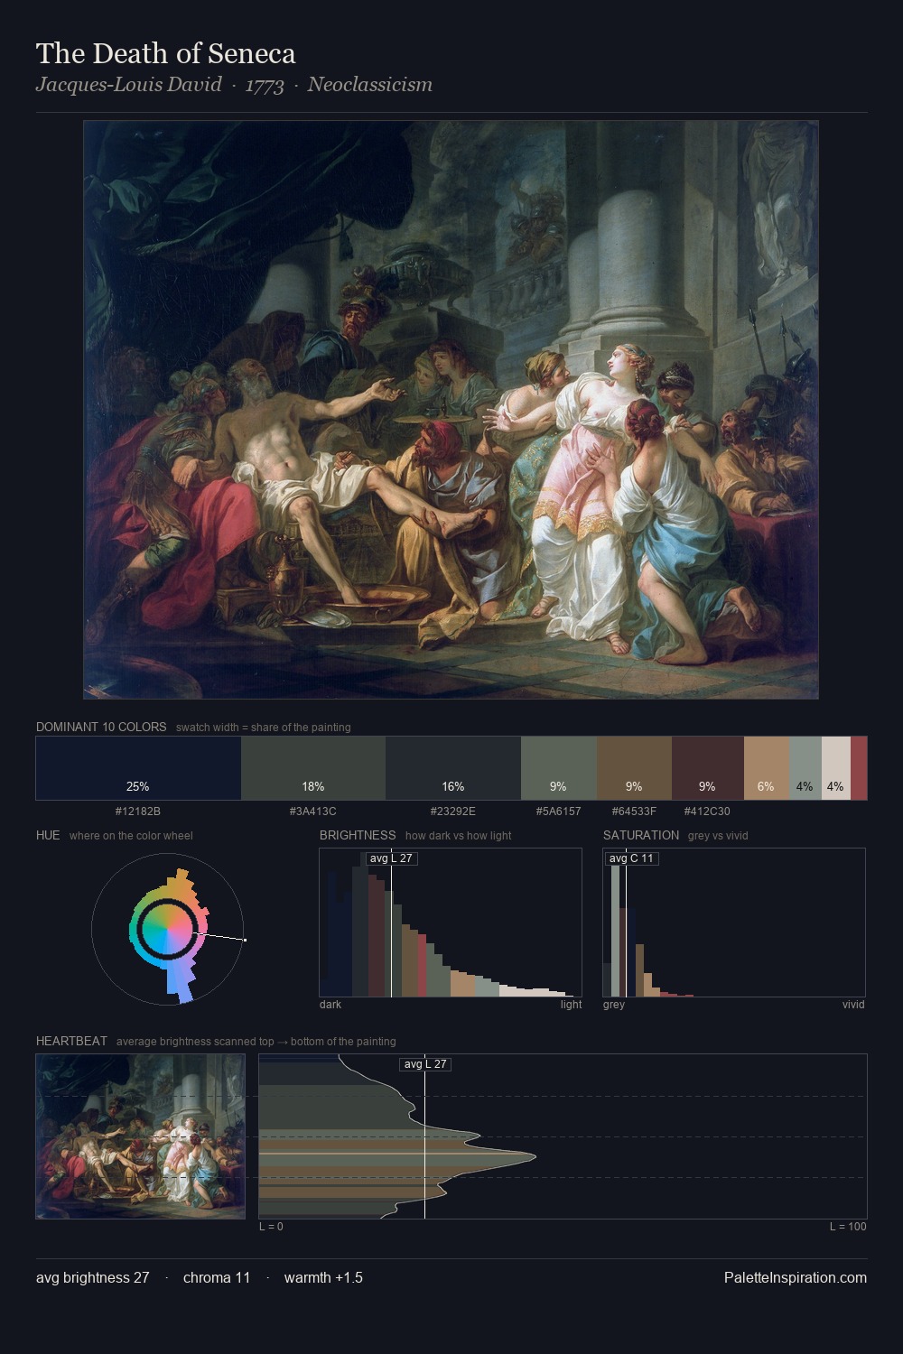Click the small painting thumbnail in Heartbeat
Screen dimensions: 903x1354
click(x=140, y=1136)
